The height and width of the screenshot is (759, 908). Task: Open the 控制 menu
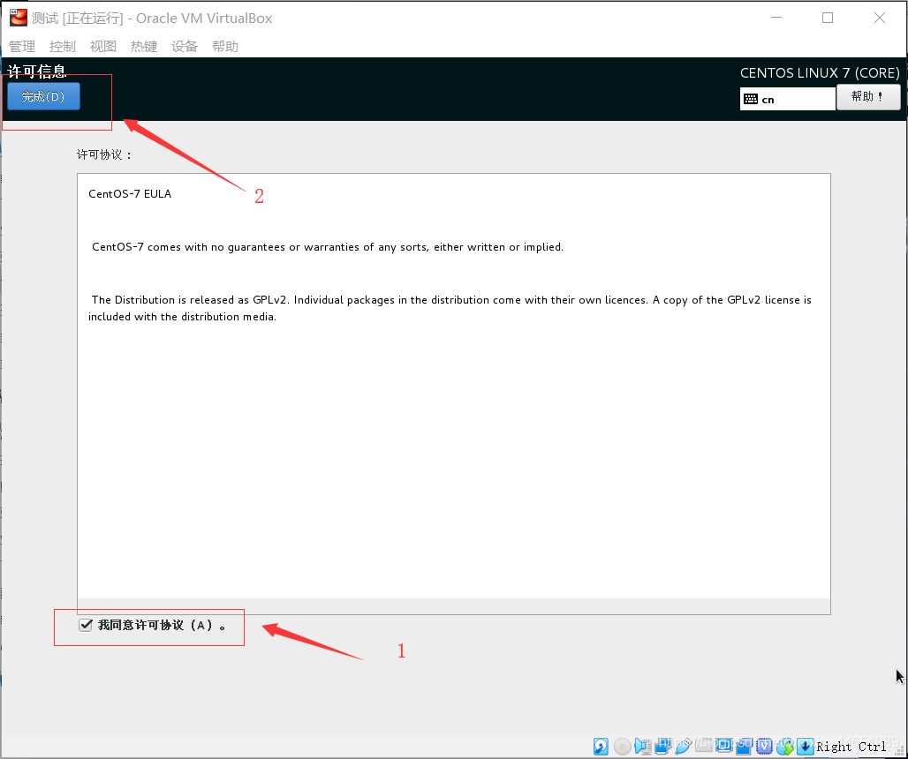coord(63,46)
